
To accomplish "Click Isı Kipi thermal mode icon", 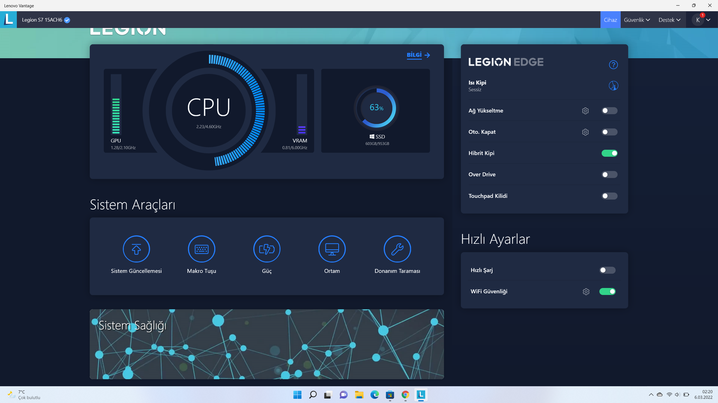I will [613, 86].
